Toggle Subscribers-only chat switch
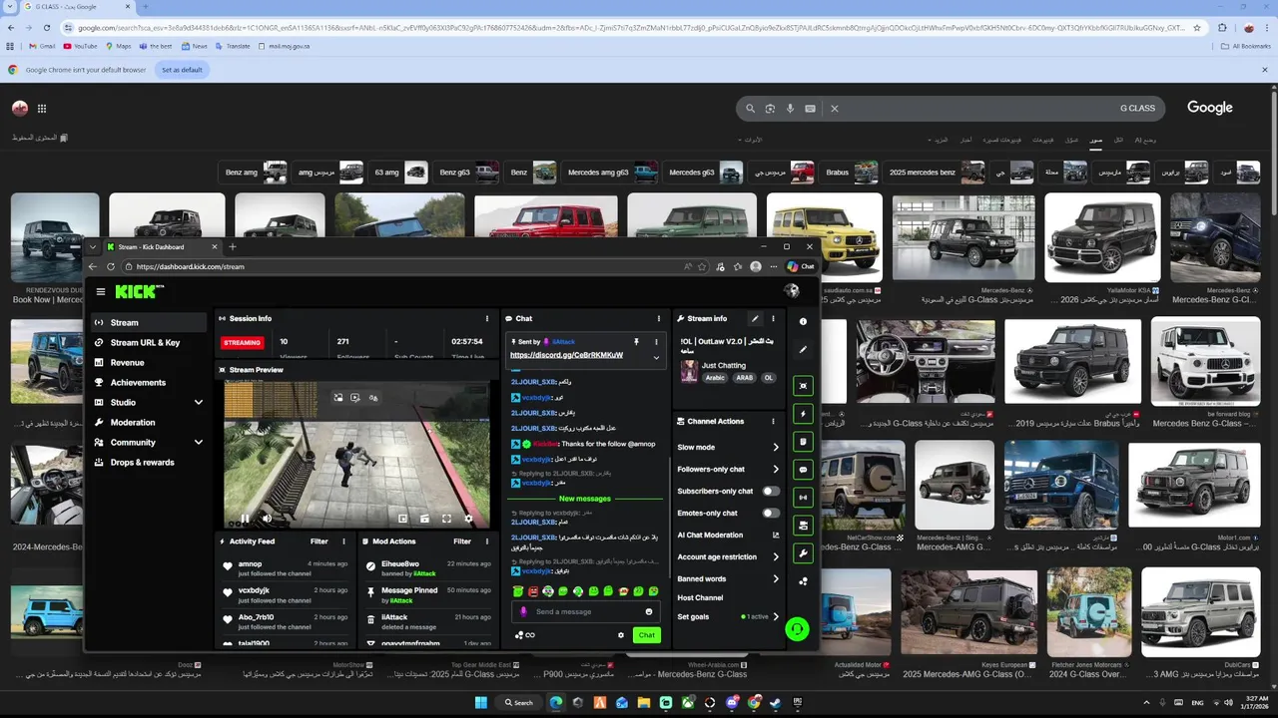Image resolution: width=1278 pixels, height=718 pixels. click(x=771, y=492)
